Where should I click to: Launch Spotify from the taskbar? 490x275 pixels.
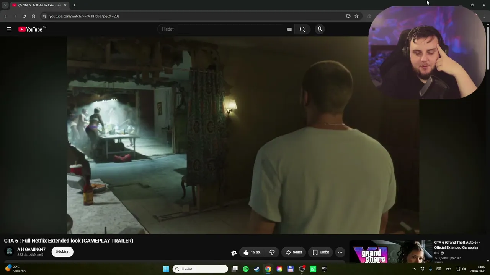pyautogui.click(x=246, y=269)
